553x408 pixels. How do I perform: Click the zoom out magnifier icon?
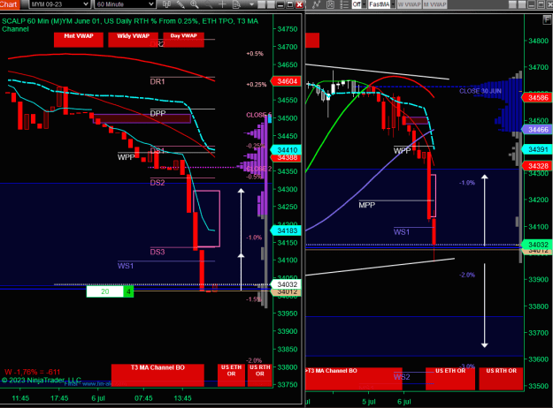[209, 4]
